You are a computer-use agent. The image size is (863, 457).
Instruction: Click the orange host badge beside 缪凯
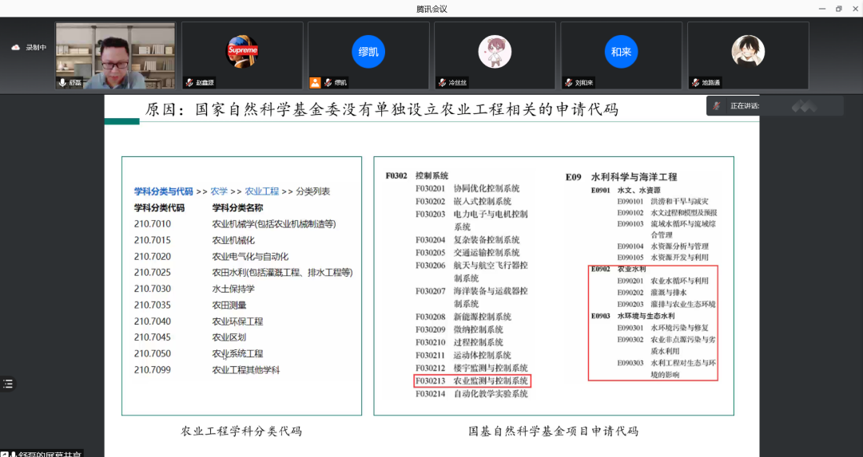[315, 83]
